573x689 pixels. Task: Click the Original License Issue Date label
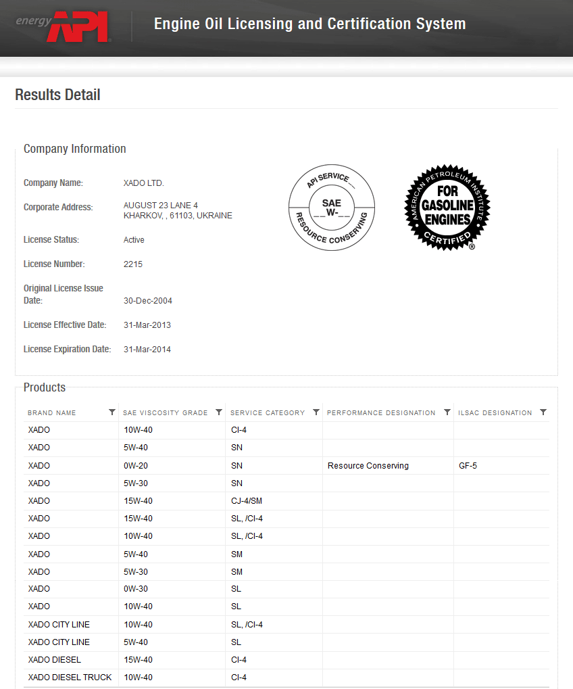tap(64, 294)
